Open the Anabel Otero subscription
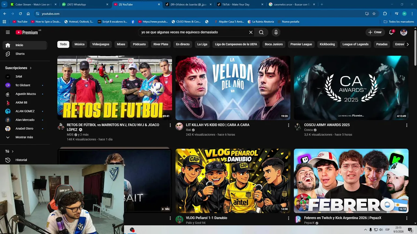The width and height of the screenshot is (417, 234). pos(24,128)
